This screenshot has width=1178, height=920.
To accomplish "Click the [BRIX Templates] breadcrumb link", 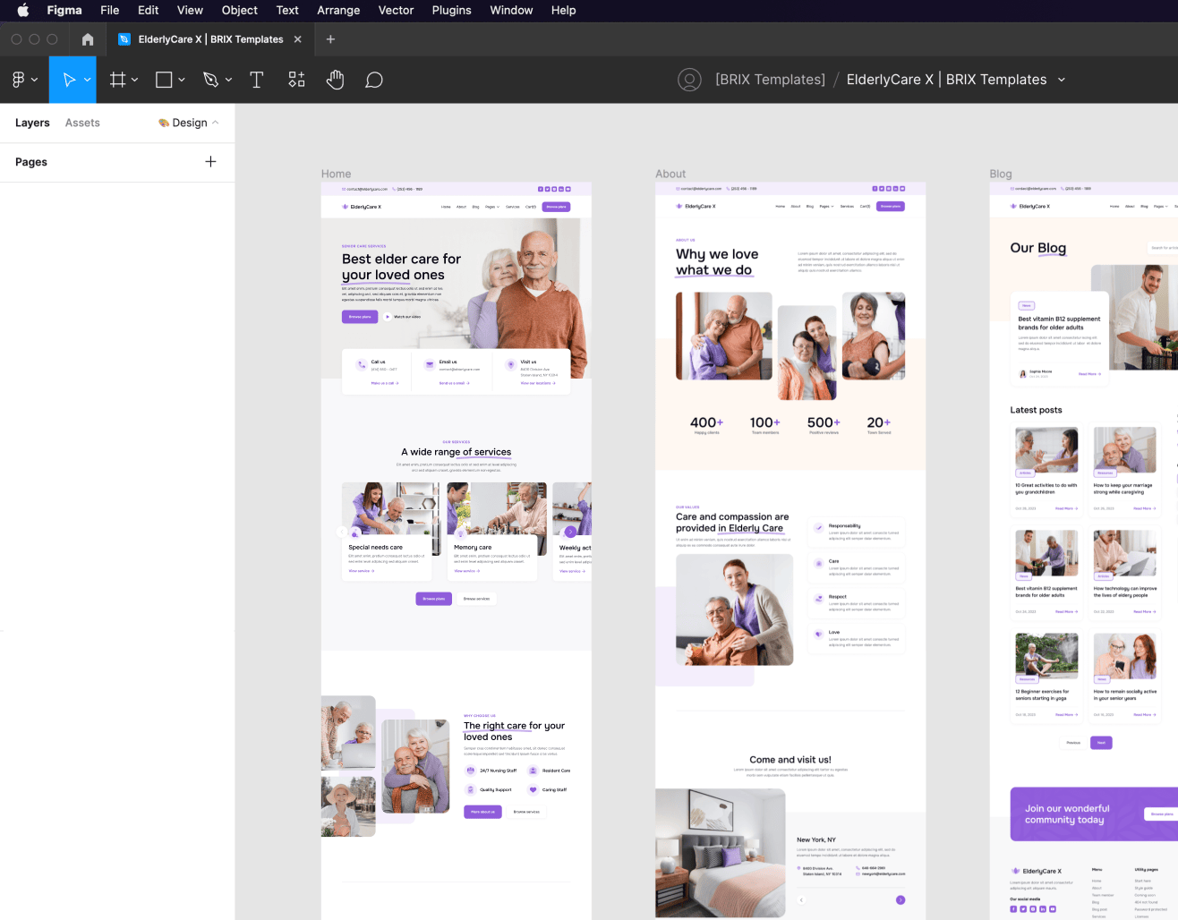I will pyautogui.click(x=770, y=79).
